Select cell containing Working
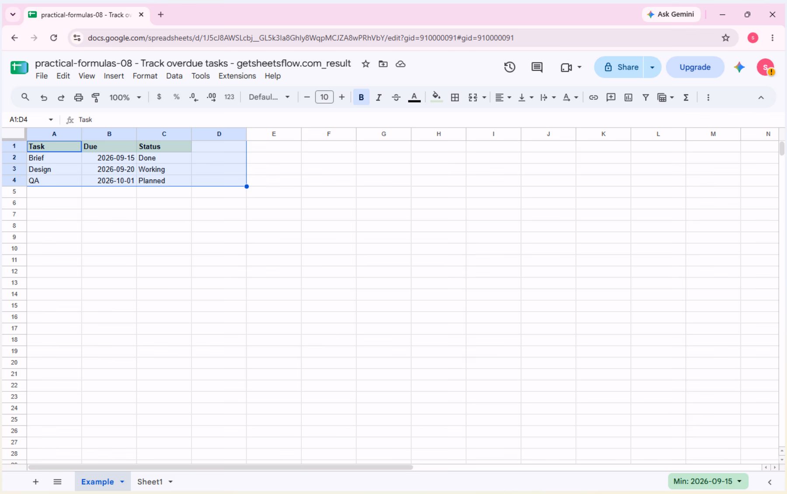787x494 pixels. (x=164, y=169)
